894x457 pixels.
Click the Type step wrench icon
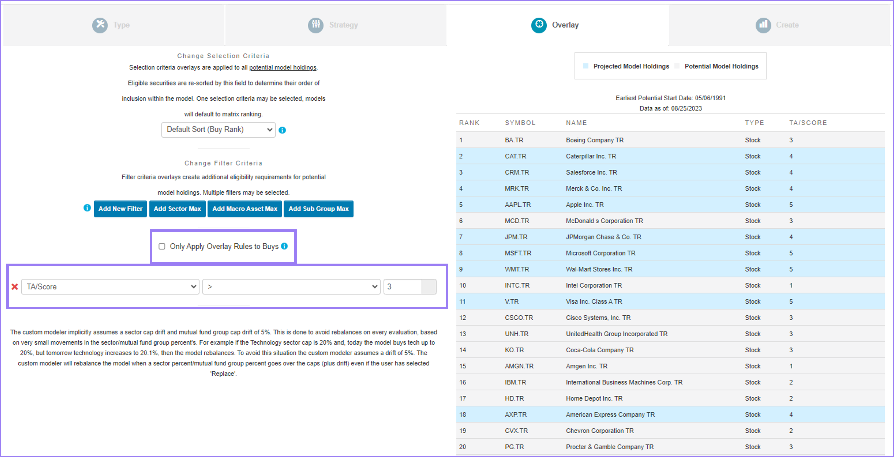tap(100, 25)
